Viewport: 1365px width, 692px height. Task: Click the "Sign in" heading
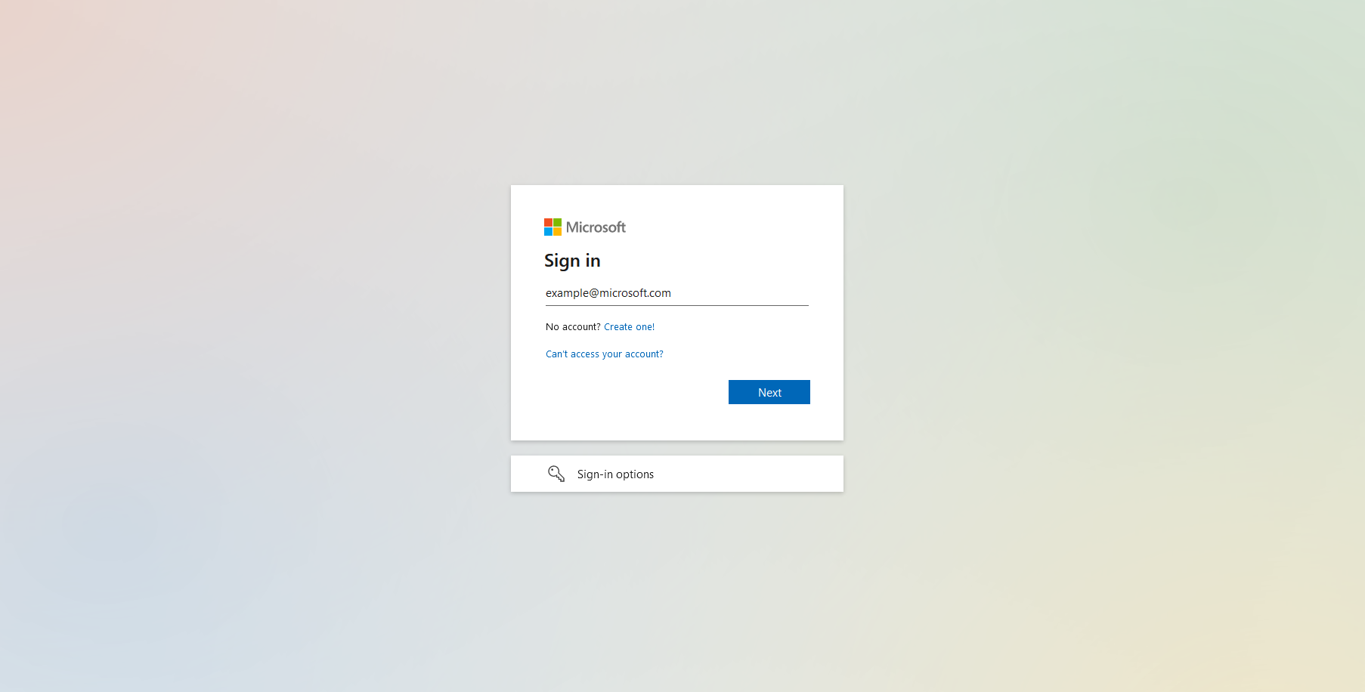tap(572, 261)
